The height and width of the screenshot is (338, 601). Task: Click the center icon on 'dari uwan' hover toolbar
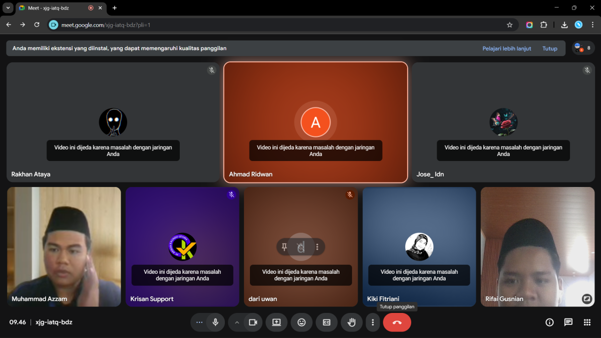click(300, 247)
